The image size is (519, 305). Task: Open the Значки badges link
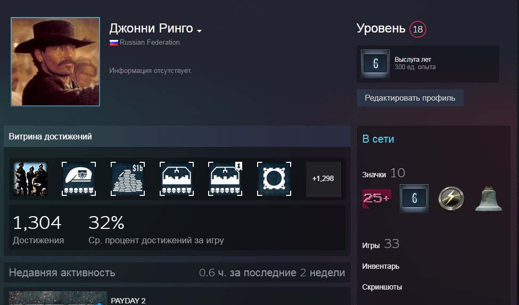point(374,175)
